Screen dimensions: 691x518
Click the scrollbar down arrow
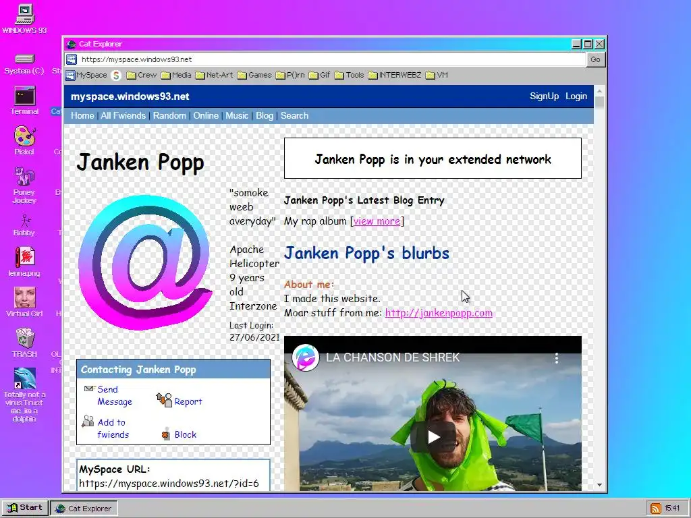pyautogui.click(x=599, y=485)
